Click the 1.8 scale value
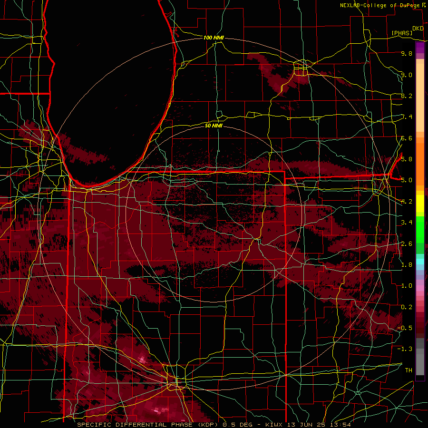 tap(407, 264)
